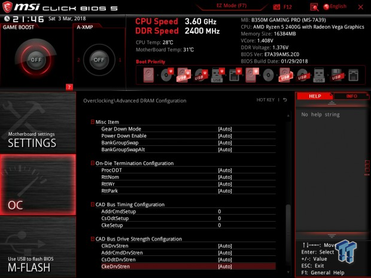
Task: Select the UEFI USB key boot icon
Action: [x=217, y=75]
